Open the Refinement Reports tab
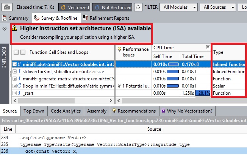Screen dimensions: 247x155 106,18
